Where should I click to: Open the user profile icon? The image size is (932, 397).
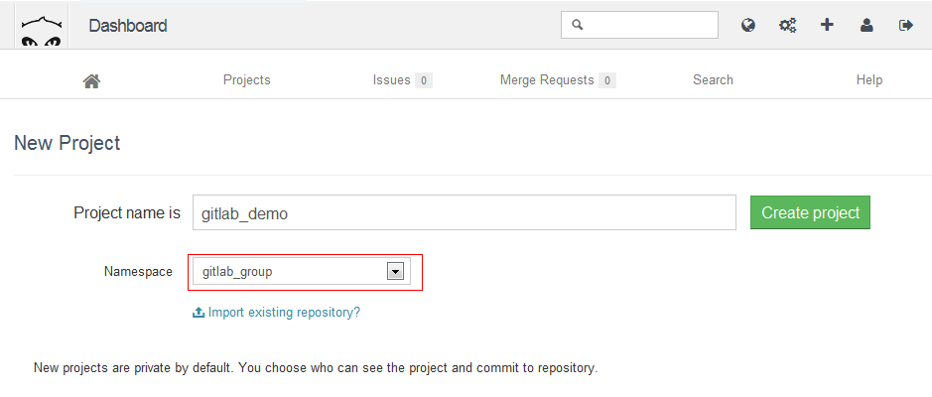coord(866,25)
